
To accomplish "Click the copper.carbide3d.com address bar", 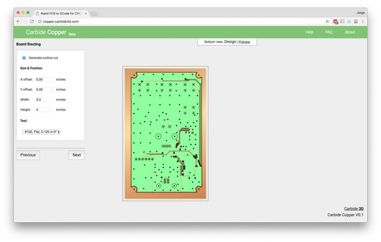I will [x=180, y=21].
